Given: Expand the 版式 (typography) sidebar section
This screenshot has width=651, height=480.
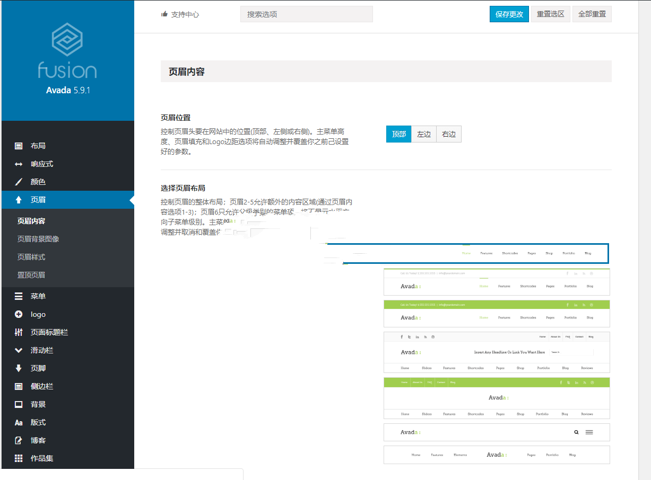Looking at the screenshot, I should [38, 423].
